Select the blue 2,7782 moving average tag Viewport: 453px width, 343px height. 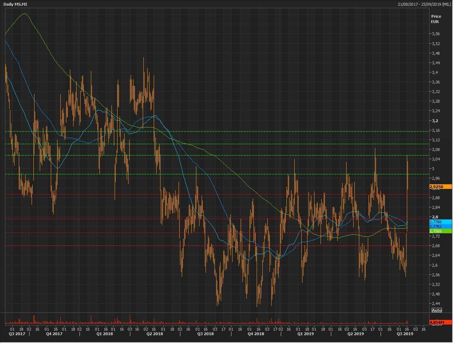pos(441,227)
